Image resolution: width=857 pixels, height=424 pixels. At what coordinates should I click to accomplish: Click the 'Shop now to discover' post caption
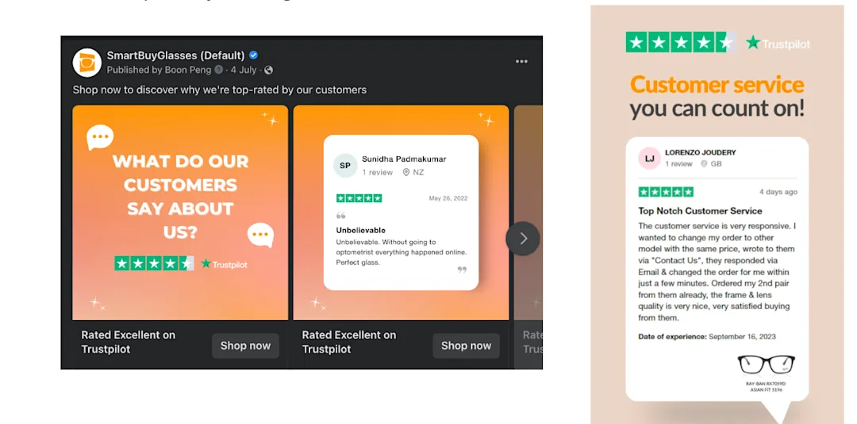click(x=220, y=90)
